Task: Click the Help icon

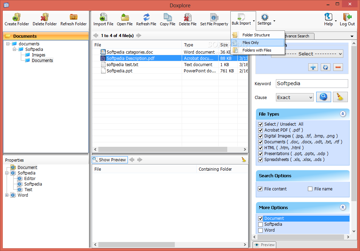Action: pos(328,17)
